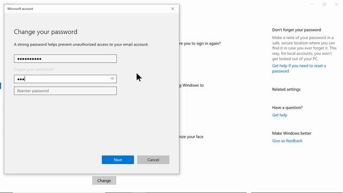Open Get help if you need to reset a password link
This screenshot has width=343, height=193.
[299, 68]
